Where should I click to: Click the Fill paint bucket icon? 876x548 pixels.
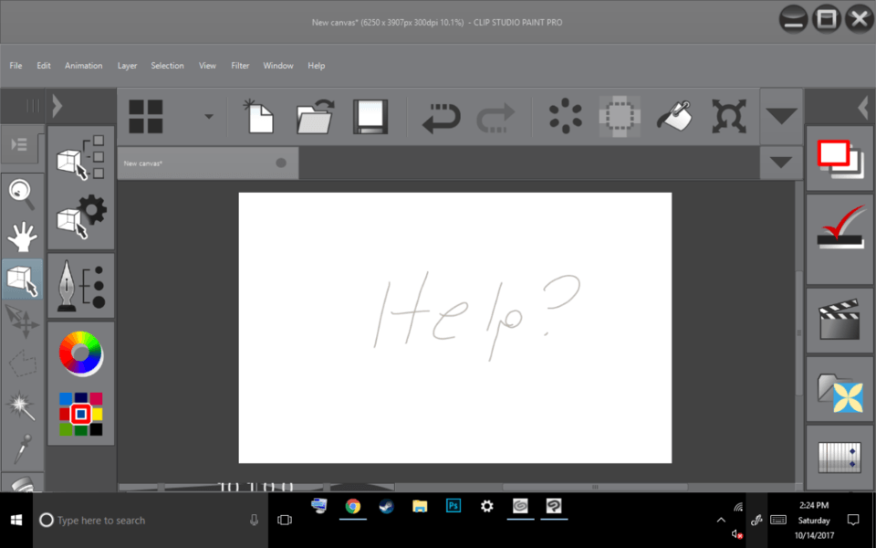point(675,116)
